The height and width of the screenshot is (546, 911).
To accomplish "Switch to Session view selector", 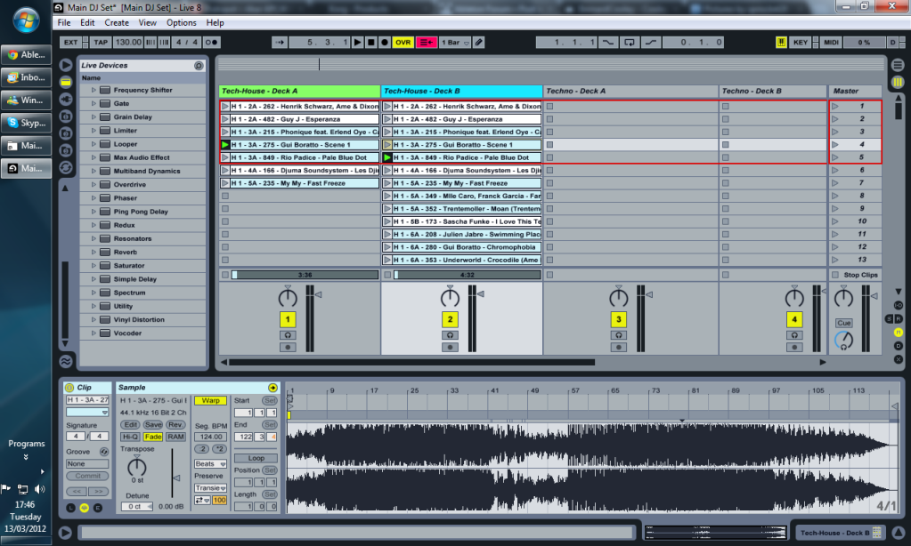I will [x=898, y=82].
